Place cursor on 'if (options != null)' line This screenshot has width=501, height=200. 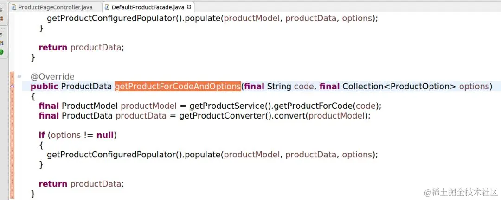pos(77,135)
